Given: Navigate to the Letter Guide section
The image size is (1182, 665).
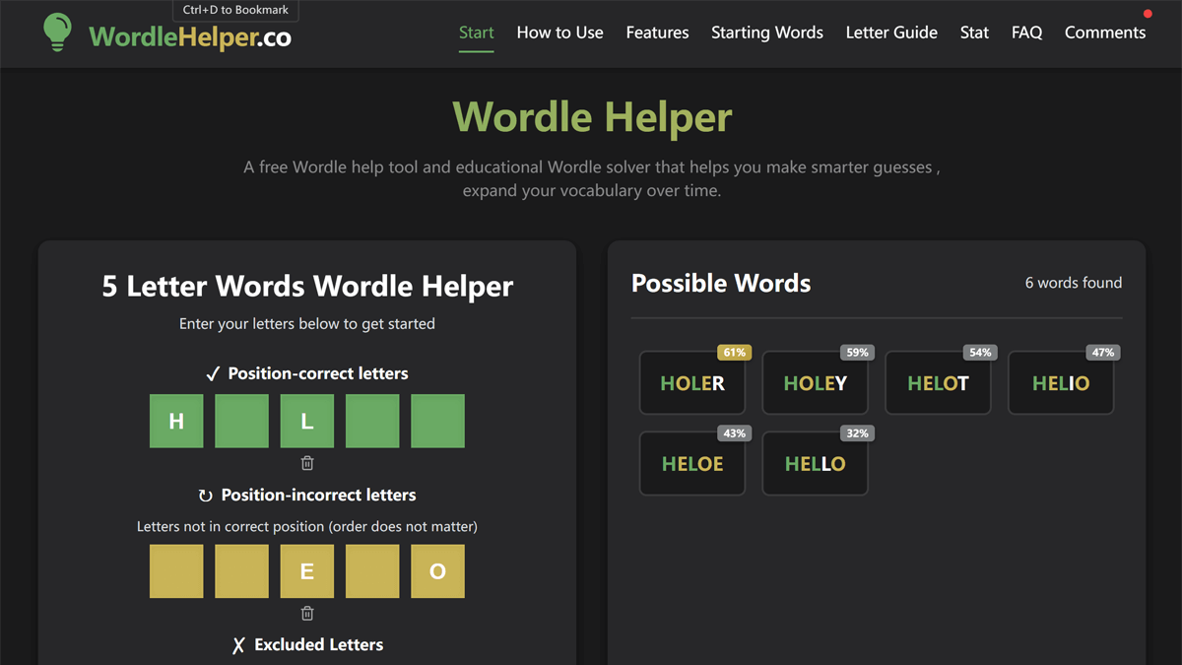Looking at the screenshot, I should point(891,33).
